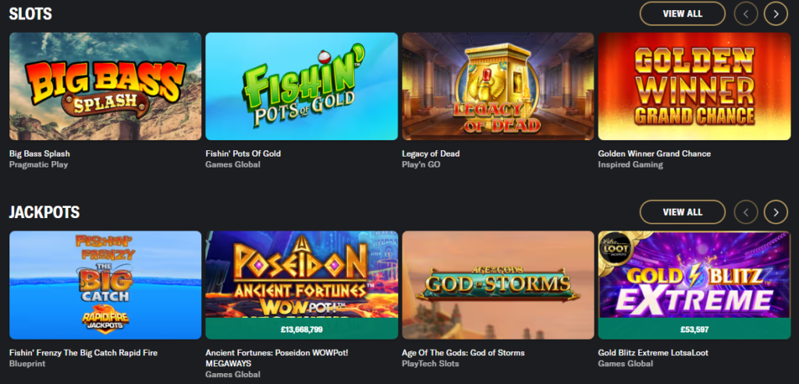Screen dimensions: 799x384
Task: Launch Golden Winner Grand Chance tile
Action: point(694,86)
